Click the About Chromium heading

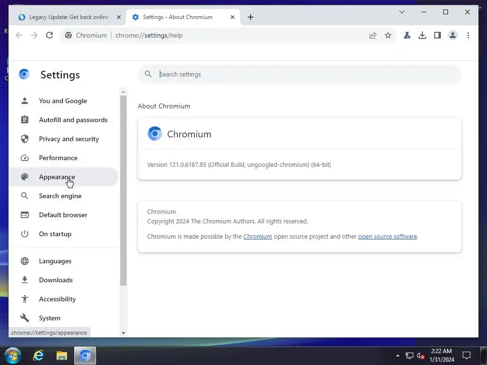pos(164,106)
